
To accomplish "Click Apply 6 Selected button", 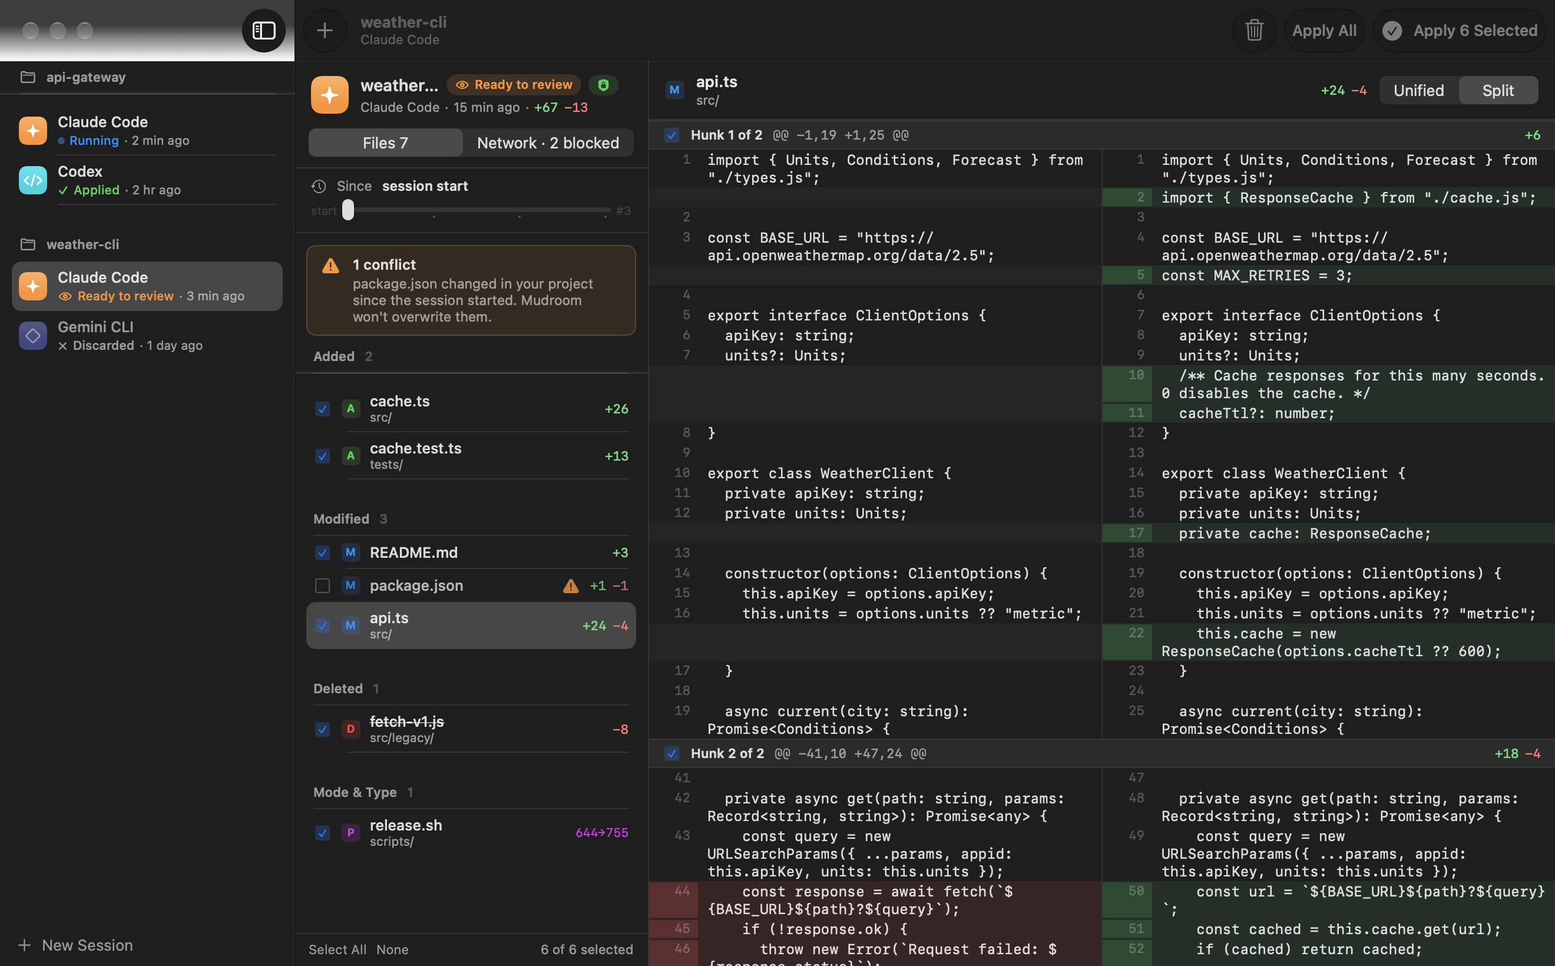I will pos(1459,31).
